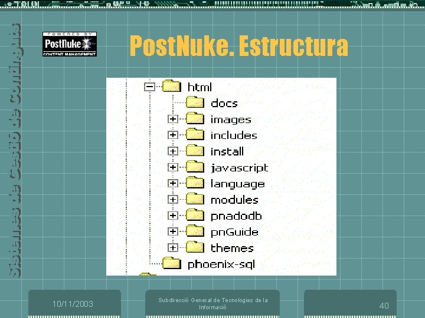Expand the pnadodb folder
Viewport: 425px width, 318px height.
(x=172, y=216)
